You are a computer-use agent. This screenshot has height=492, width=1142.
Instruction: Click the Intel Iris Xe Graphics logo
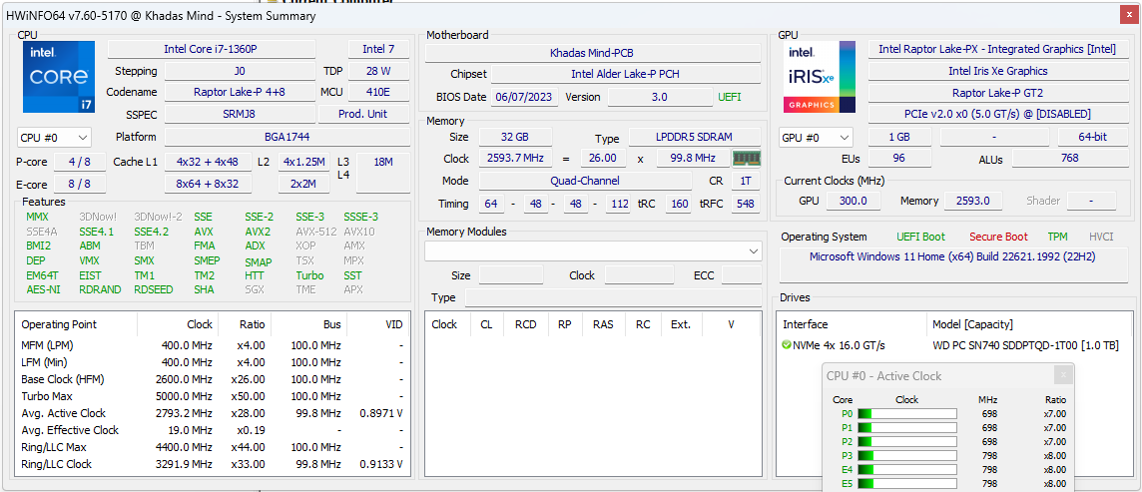point(820,77)
